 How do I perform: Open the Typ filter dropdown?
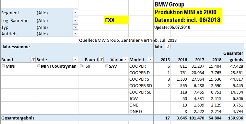tap(75, 27)
